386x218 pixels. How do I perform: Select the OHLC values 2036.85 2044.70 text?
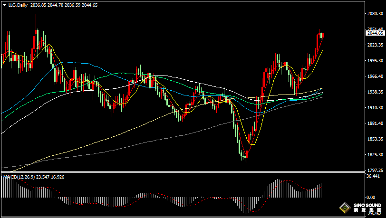47,5
